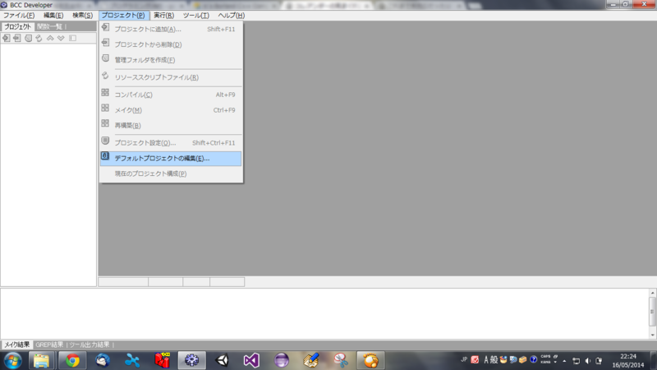Click the rebuild icon in menu
This screenshot has width=657, height=370.
point(105,124)
